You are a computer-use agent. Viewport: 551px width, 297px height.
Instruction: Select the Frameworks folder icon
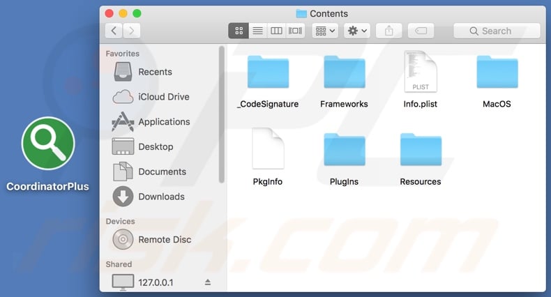[345, 72]
